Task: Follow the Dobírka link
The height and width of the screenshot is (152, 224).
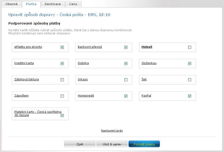Action: pyautogui.click(x=83, y=63)
